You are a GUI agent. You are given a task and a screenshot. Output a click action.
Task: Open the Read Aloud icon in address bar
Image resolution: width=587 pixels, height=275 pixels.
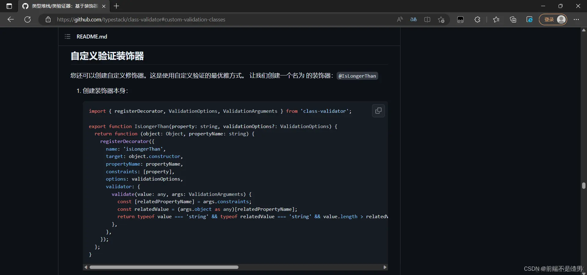tap(400, 20)
